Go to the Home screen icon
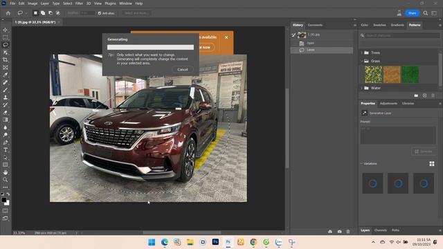Screen dimensions: 443x249 point(8,13)
